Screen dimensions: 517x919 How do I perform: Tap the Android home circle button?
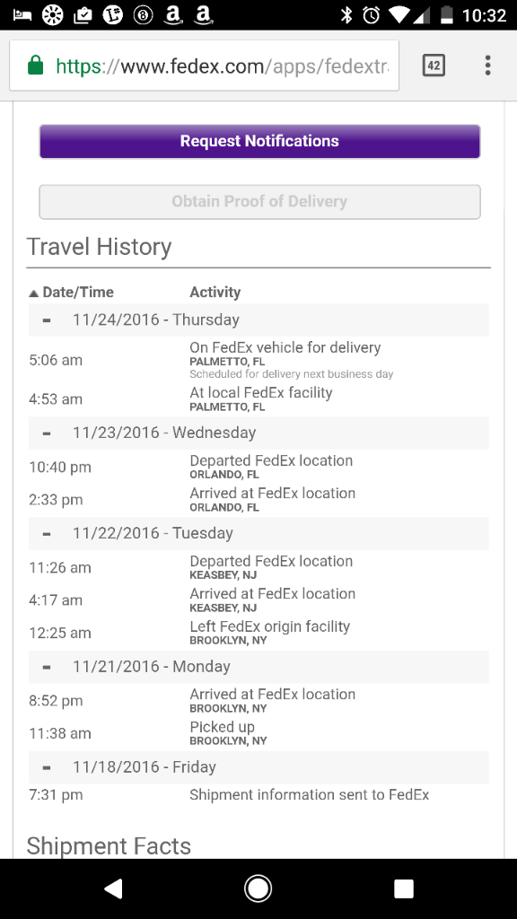click(x=258, y=888)
